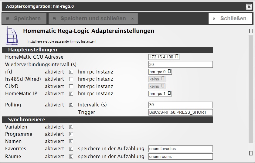Close the dialog with the title bar X

click(249, 6)
